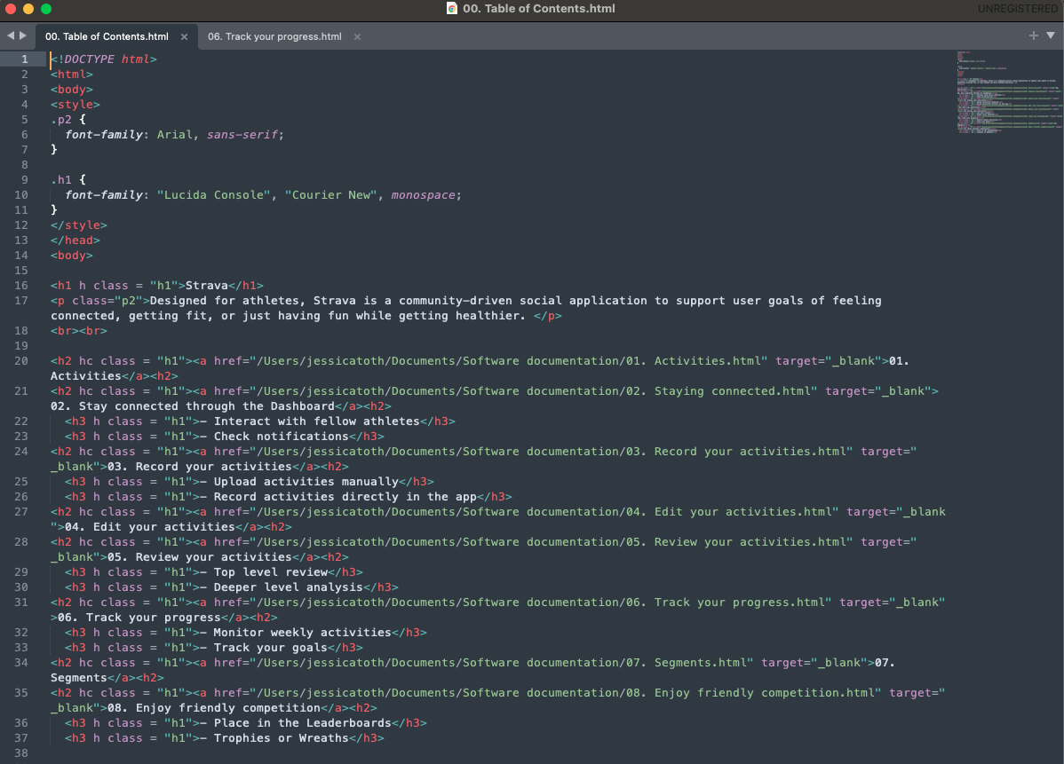Viewport: 1064px width, 764px height.
Task: Close the 00. Table of Contents.html tab
Action: click(184, 36)
